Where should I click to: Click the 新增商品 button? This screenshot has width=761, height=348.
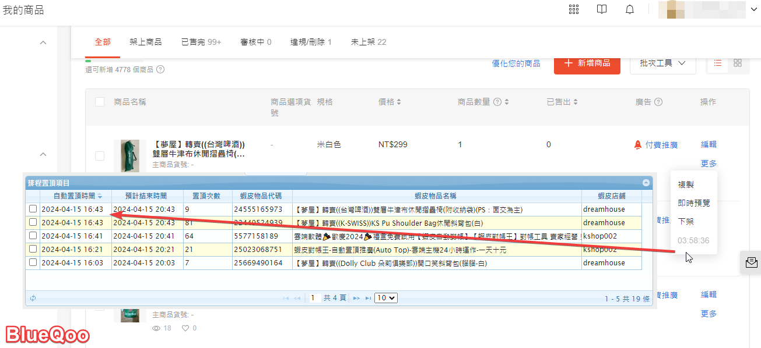pos(587,63)
